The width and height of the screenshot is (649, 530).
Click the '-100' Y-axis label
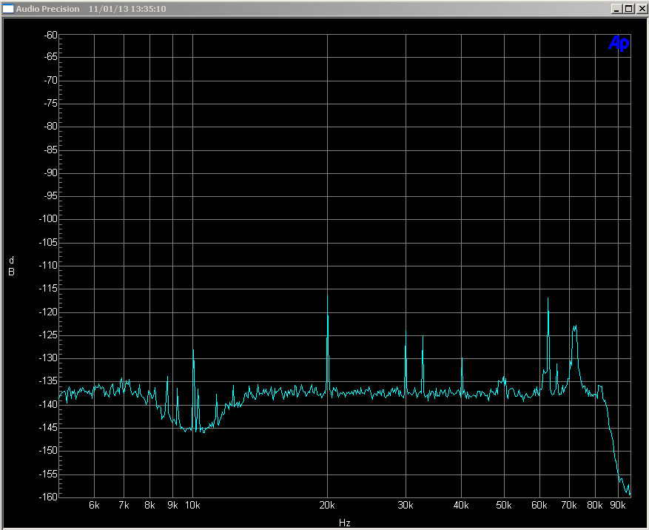click(48, 218)
